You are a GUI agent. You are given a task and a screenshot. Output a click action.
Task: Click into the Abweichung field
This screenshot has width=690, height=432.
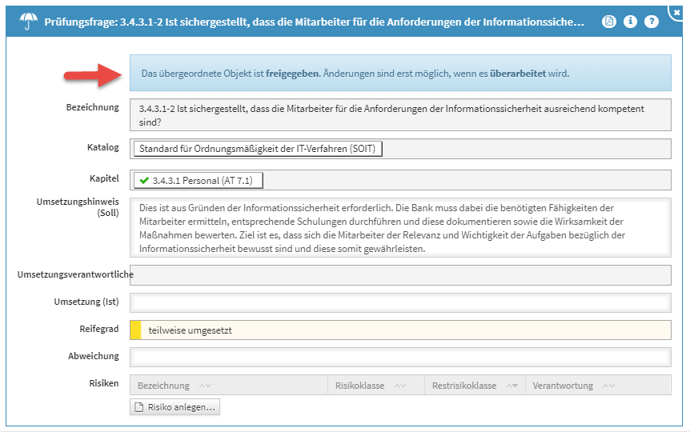click(x=400, y=357)
